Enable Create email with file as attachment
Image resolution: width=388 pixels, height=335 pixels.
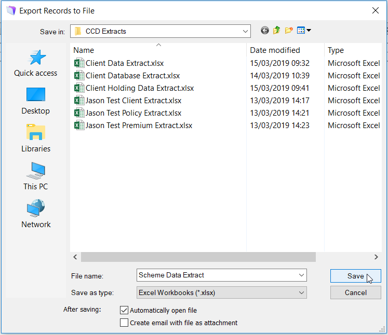[x=124, y=323]
